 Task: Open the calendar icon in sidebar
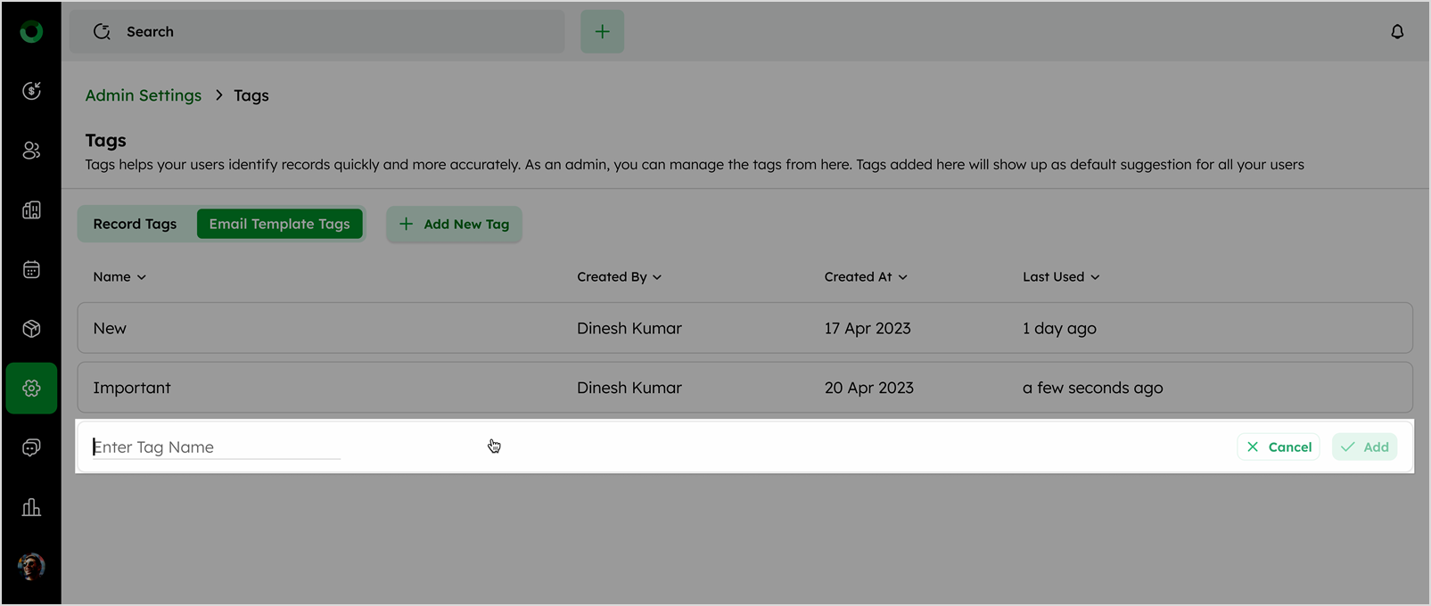31,270
